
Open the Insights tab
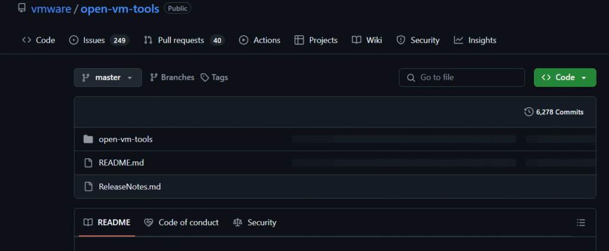point(475,40)
